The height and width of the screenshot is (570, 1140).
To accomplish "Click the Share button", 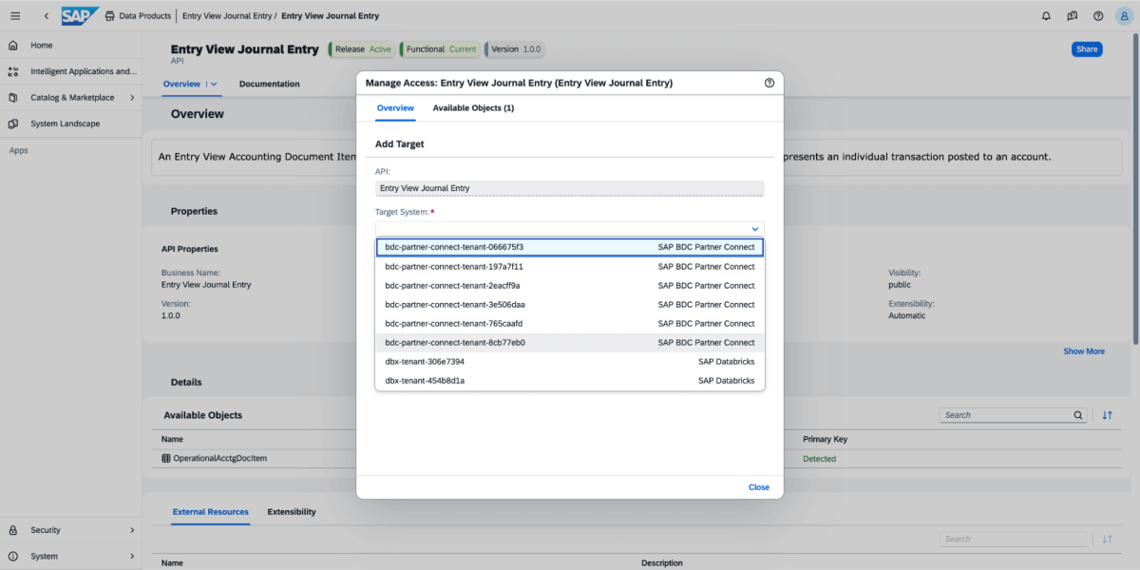I will [1087, 49].
